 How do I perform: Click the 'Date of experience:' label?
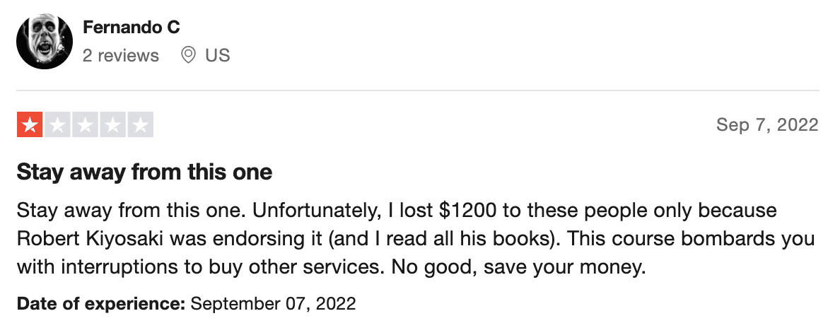click(x=101, y=304)
